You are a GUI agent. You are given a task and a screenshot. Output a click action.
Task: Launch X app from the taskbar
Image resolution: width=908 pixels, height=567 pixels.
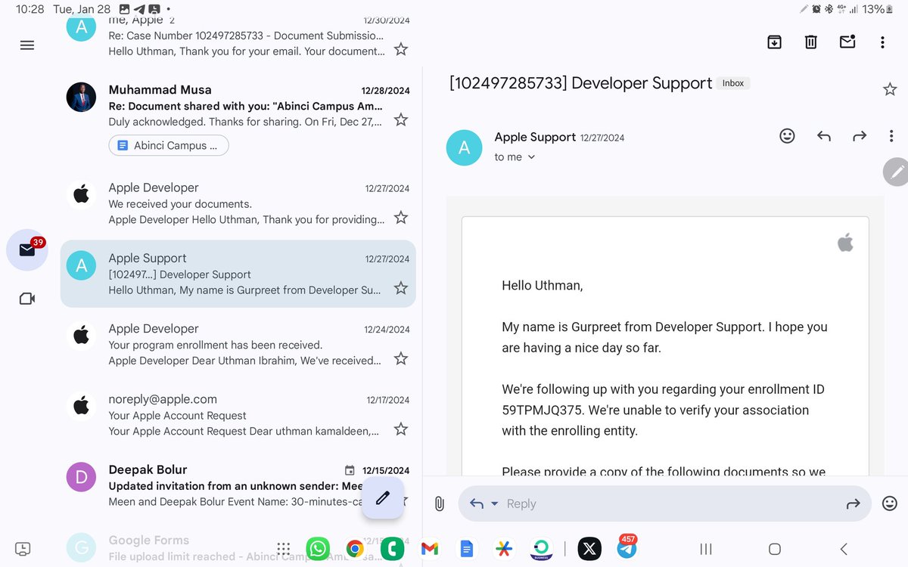(589, 549)
